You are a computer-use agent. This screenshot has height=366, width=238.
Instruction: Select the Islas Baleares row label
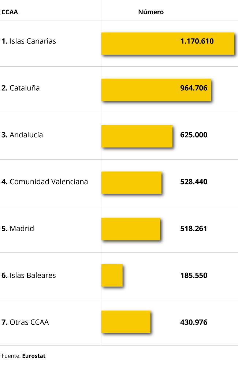pos(29,276)
